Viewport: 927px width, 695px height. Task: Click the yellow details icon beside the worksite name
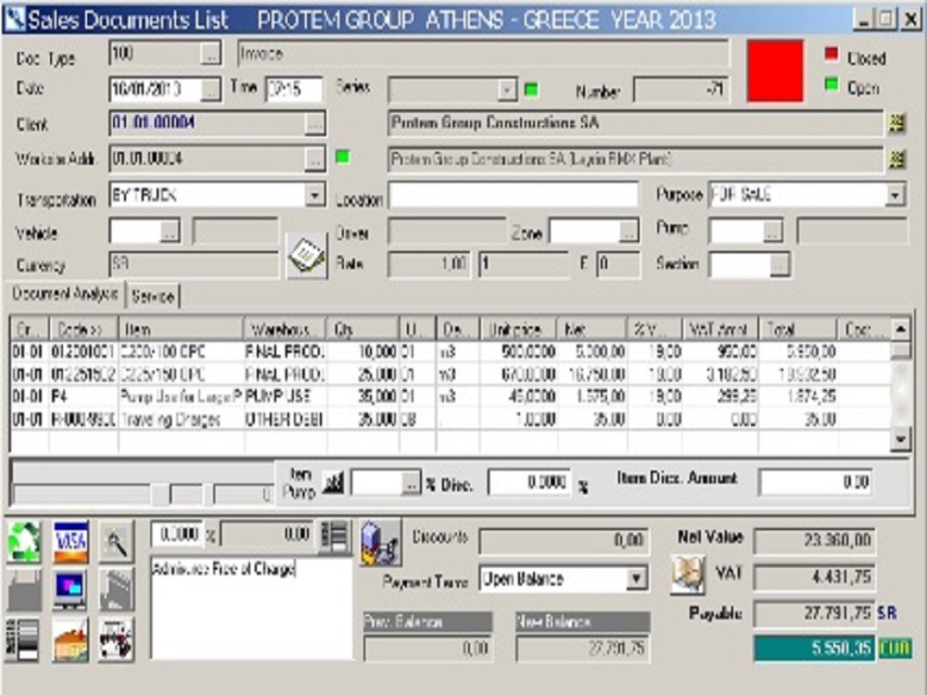pyautogui.click(x=896, y=159)
